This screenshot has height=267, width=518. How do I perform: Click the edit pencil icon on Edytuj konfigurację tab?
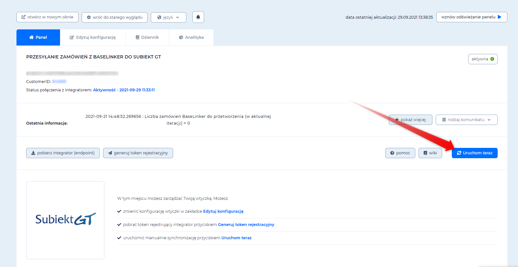pos(72,37)
